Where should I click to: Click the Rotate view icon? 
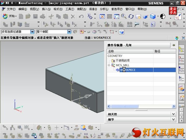pyautogui.click(x=131, y=16)
